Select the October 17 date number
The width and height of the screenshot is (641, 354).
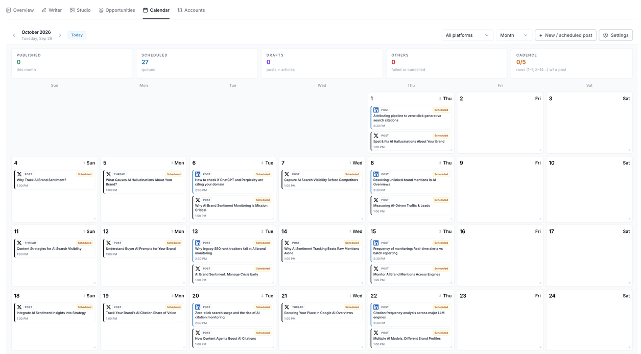pos(552,231)
